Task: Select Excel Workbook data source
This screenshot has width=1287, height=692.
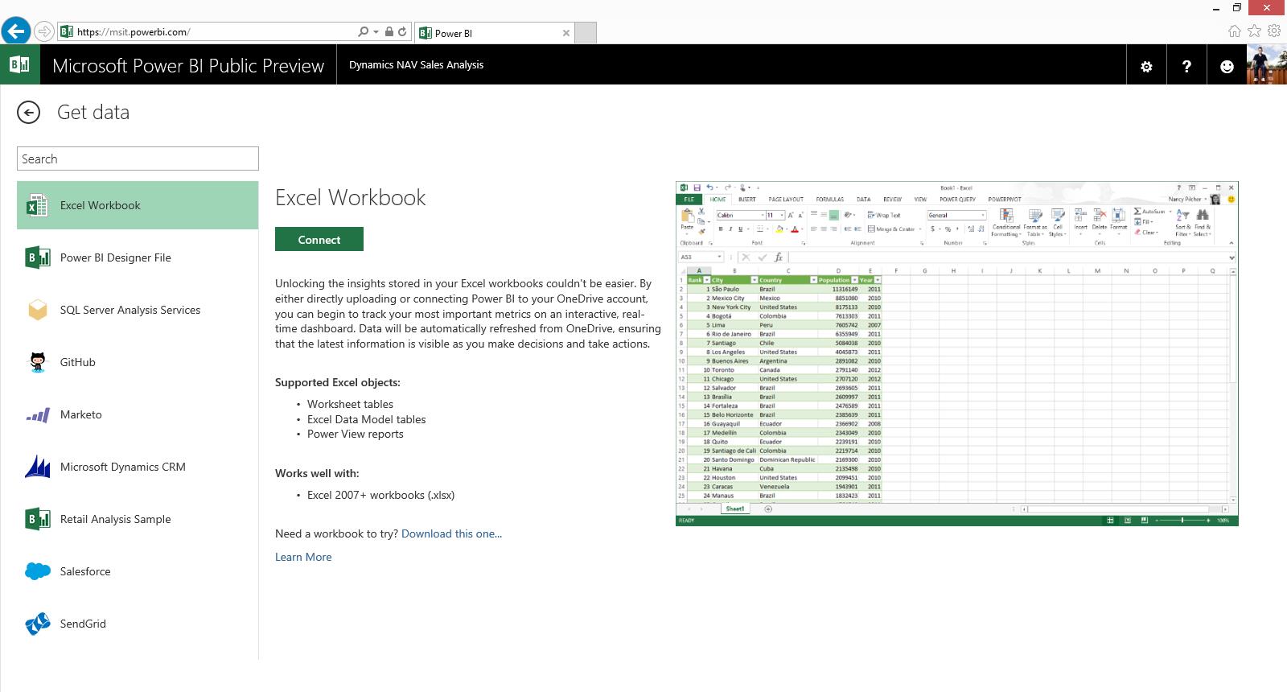Action: [x=138, y=205]
